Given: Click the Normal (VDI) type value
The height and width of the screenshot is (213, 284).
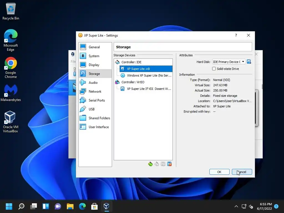Looking at the screenshot, I should pyautogui.click(x=222, y=80).
